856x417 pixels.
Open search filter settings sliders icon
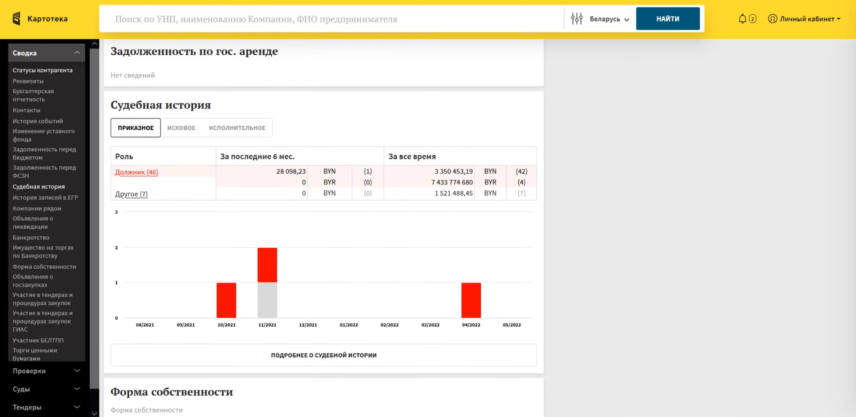(577, 19)
